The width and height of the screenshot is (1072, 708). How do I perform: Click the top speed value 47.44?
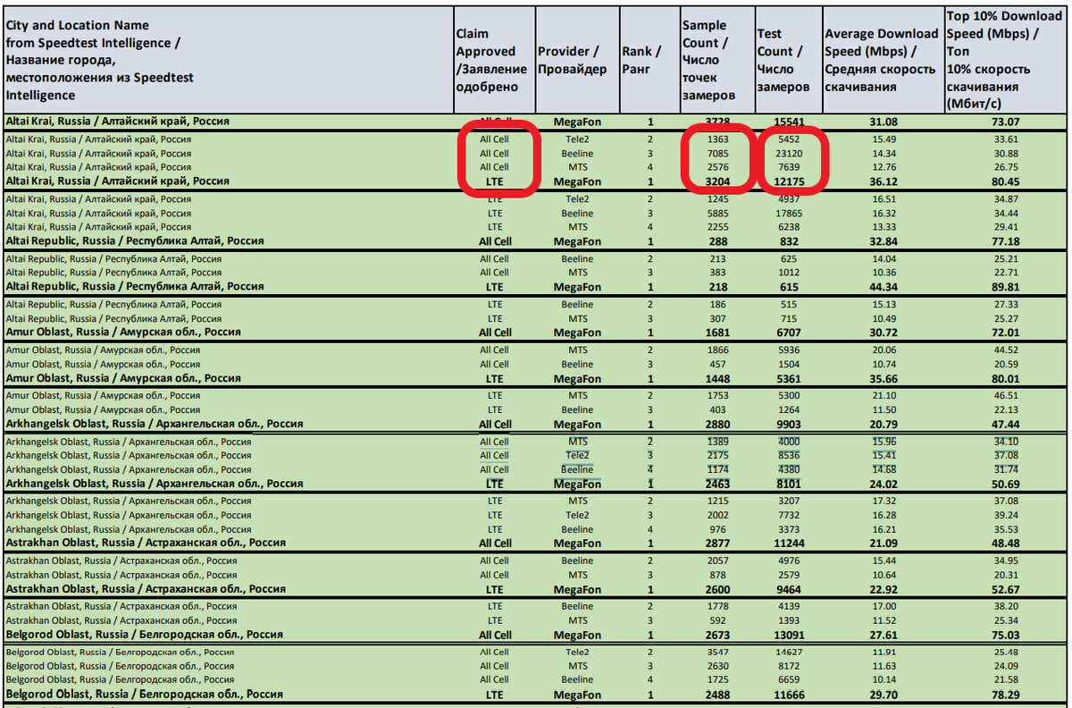1005,425
